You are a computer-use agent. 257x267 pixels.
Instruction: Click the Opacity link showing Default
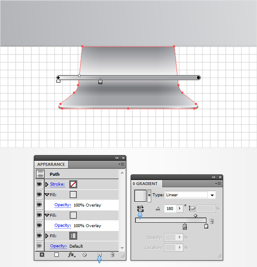(58, 246)
